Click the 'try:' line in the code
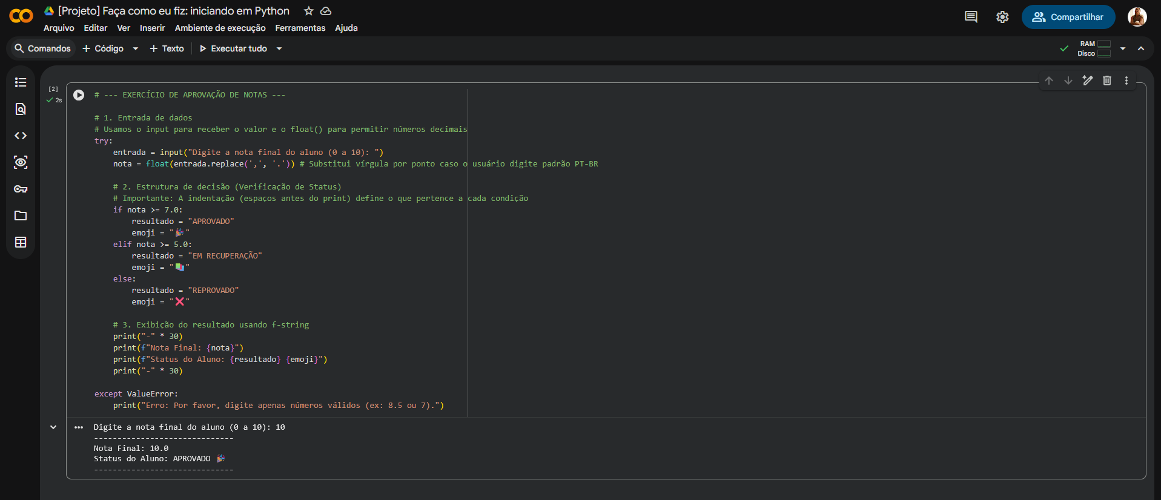The image size is (1161, 500). tap(104, 141)
